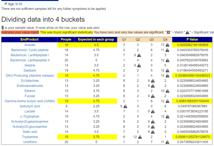Uncheck the Age: 0-10 checkbox
This screenshot has width=214, height=146.
(x=6, y=4)
